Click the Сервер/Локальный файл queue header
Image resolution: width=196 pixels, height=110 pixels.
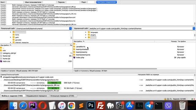click(10, 75)
